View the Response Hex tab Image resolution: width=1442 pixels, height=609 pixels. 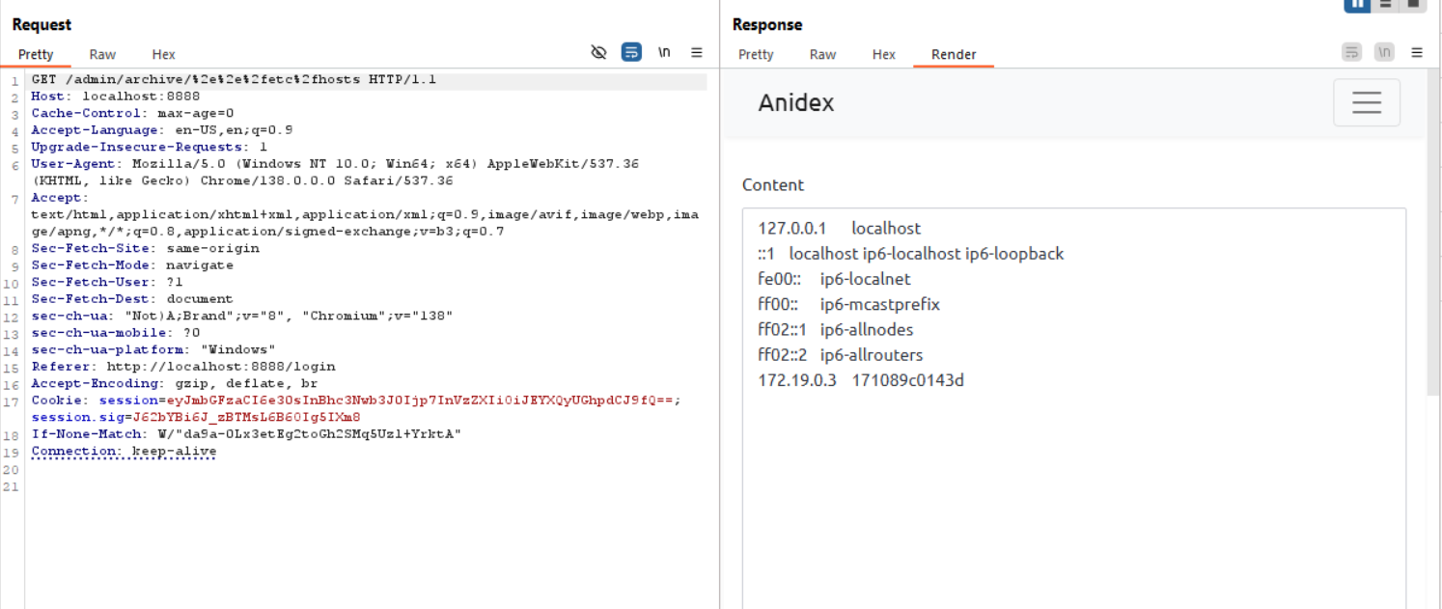click(x=884, y=54)
